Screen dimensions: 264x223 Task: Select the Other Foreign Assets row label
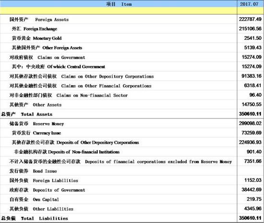click(47, 48)
